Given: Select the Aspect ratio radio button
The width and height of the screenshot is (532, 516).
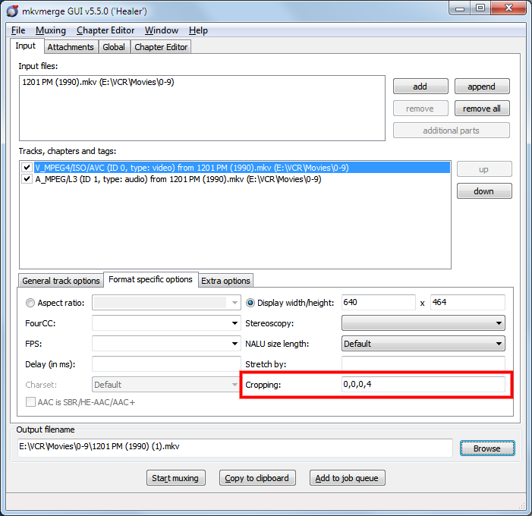Looking at the screenshot, I should pos(30,303).
